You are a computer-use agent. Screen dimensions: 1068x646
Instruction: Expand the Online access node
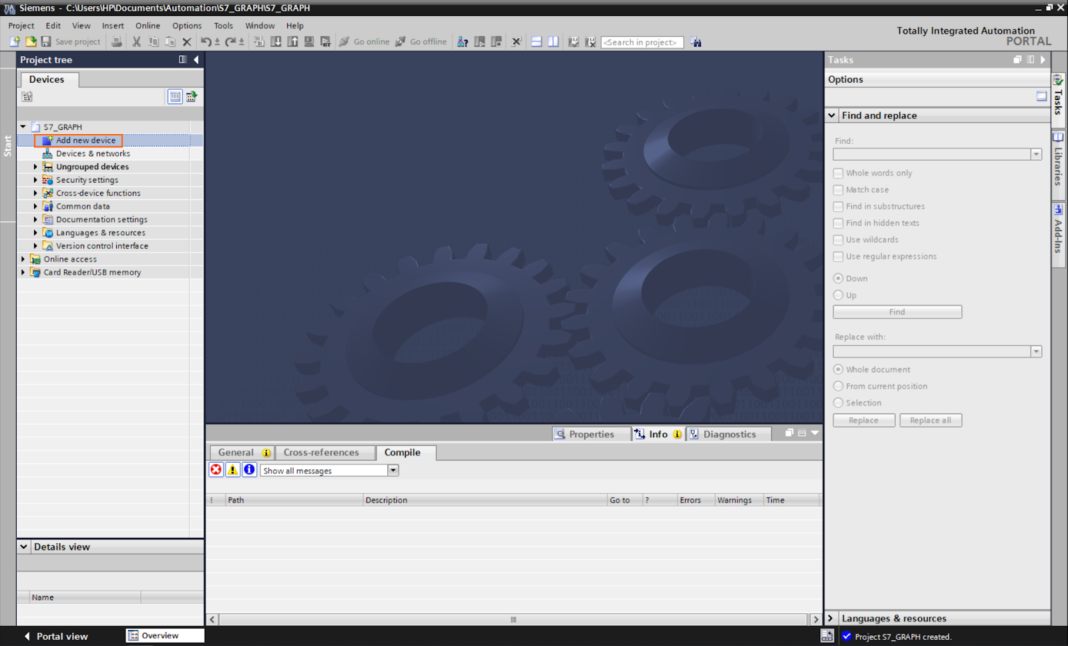click(23, 259)
